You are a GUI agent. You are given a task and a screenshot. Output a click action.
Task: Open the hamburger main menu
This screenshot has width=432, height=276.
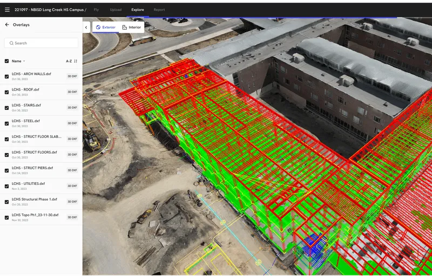(x=7, y=10)
